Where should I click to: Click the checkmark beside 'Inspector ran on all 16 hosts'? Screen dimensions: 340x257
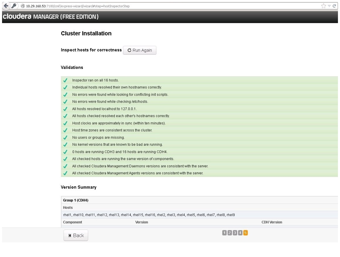click(x=65, y=80)
